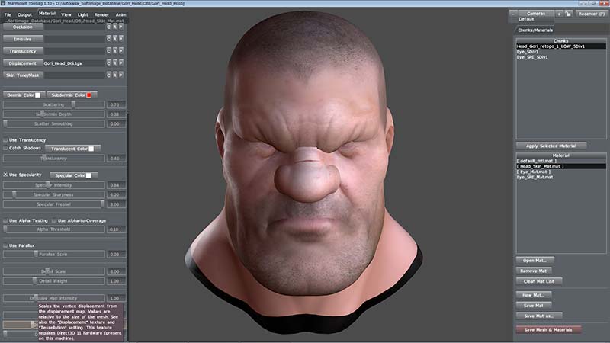The height and width of the screenshot is (343, 610).
Task: Click the R icon in Displacement row
Action: pyautogui.click(x=115, y=63)
